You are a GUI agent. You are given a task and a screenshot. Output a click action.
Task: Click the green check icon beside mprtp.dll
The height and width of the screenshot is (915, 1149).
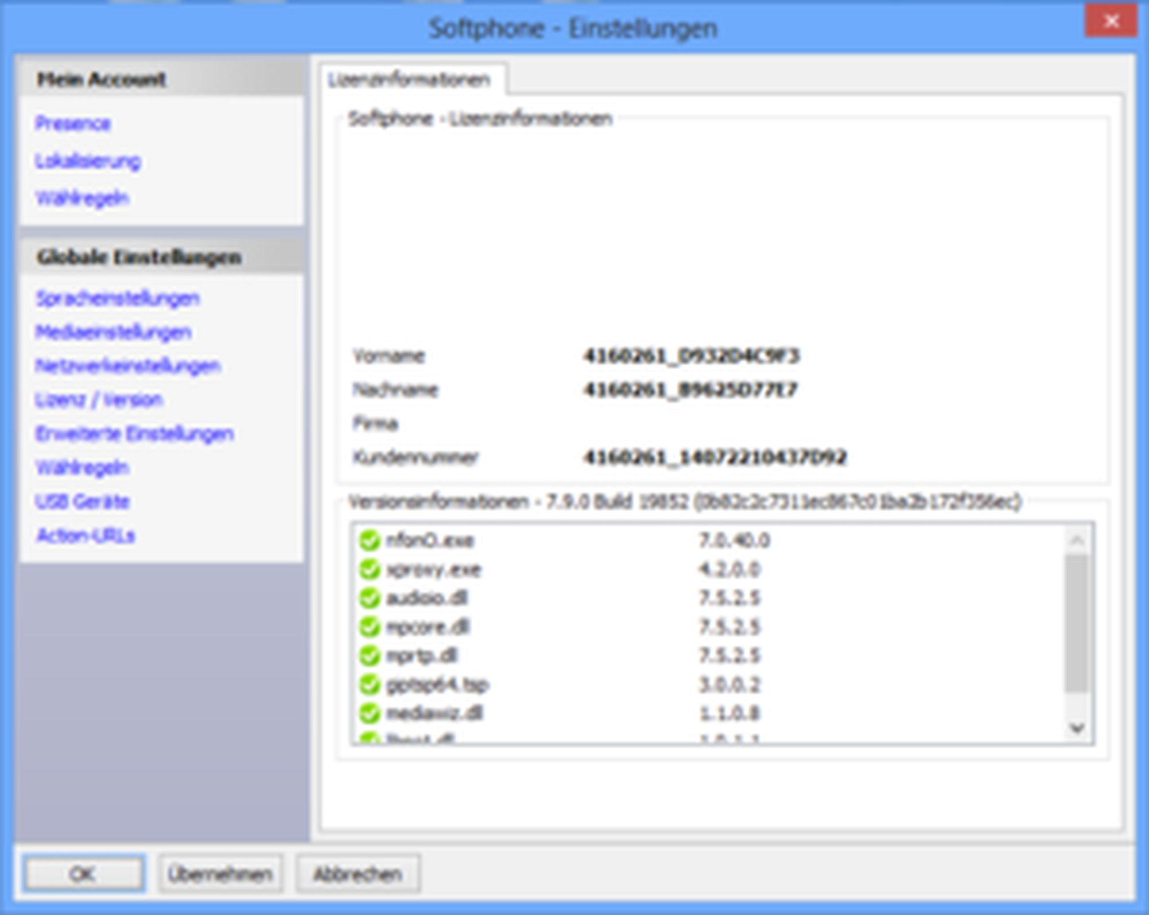(x=369, y=655)
